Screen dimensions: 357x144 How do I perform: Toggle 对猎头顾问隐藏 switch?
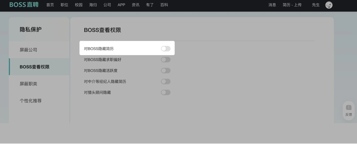tap(166, 92)
